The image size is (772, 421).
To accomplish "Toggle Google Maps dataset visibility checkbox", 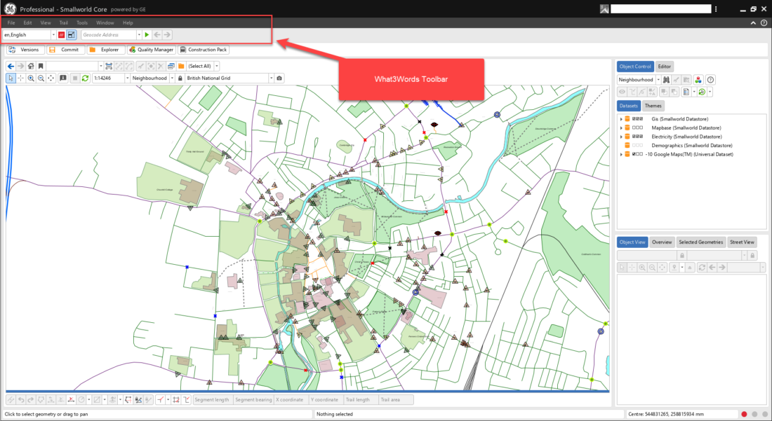I will click(x=637, y=154).
